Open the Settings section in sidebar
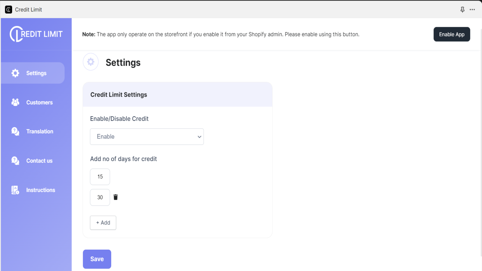This screenshot has width=482, height=271. 33,73
